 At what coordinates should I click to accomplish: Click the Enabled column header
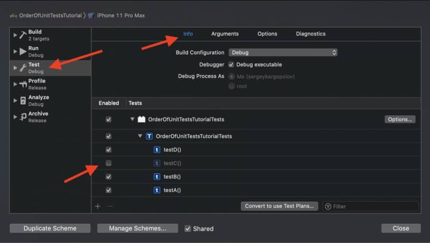pyautogui.click(x=109, y=103)
